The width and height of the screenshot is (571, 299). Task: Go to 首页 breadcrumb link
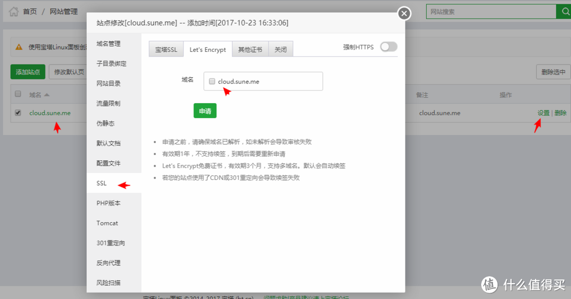(30, 12)
